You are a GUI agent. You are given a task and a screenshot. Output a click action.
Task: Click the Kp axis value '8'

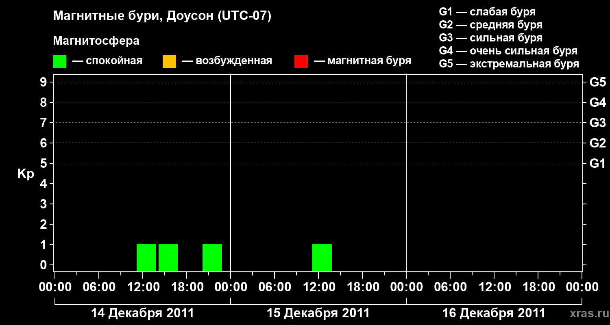pyautogui.click(x=44, y=103)
